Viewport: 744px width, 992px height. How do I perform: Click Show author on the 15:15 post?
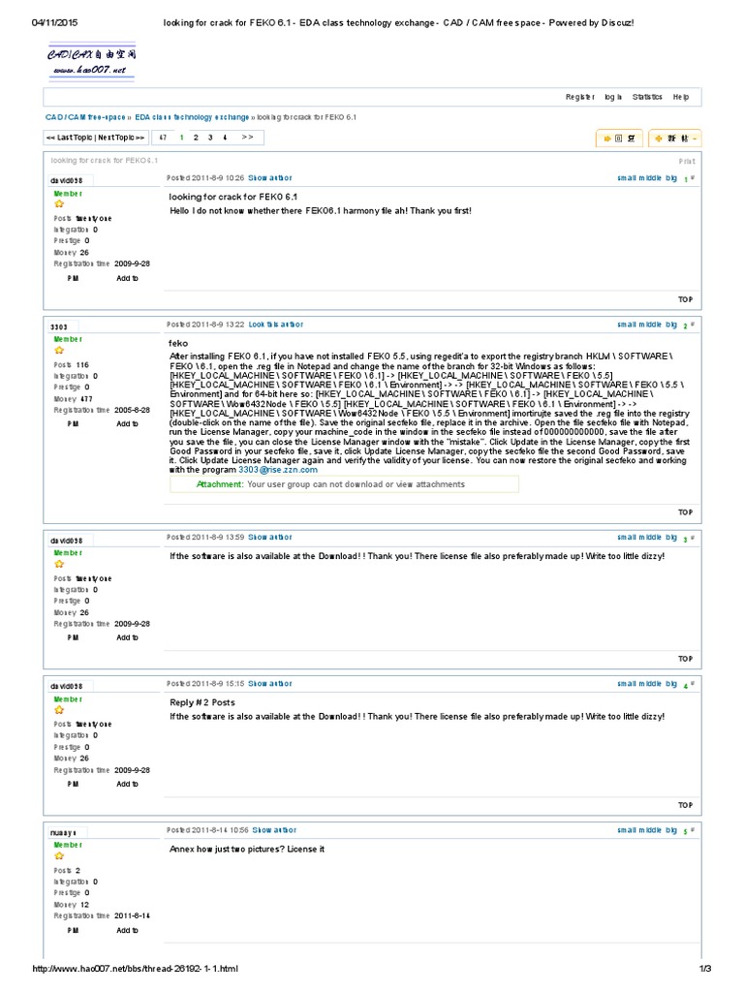(x=270, y=684)
